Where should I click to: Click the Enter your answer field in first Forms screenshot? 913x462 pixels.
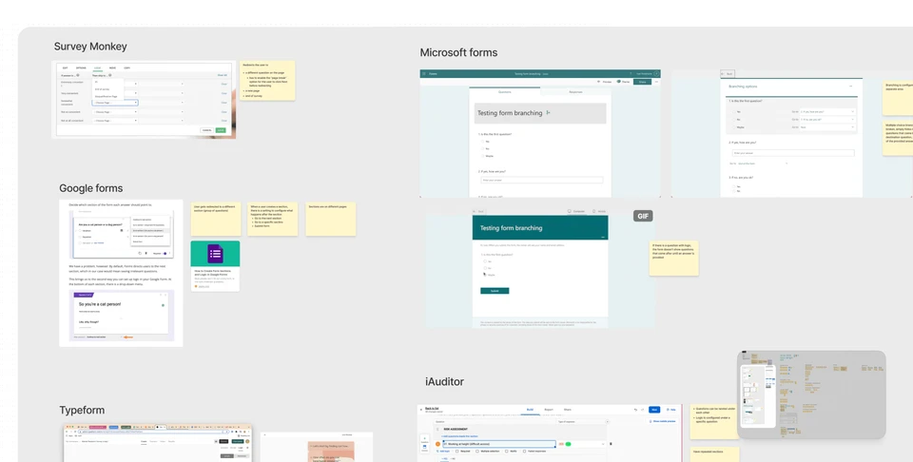[x=542, y=181]
